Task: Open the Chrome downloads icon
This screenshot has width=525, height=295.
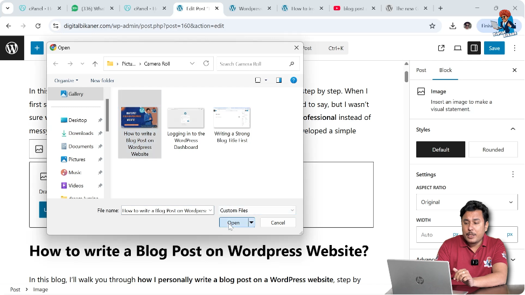Action: coord(453,26)
